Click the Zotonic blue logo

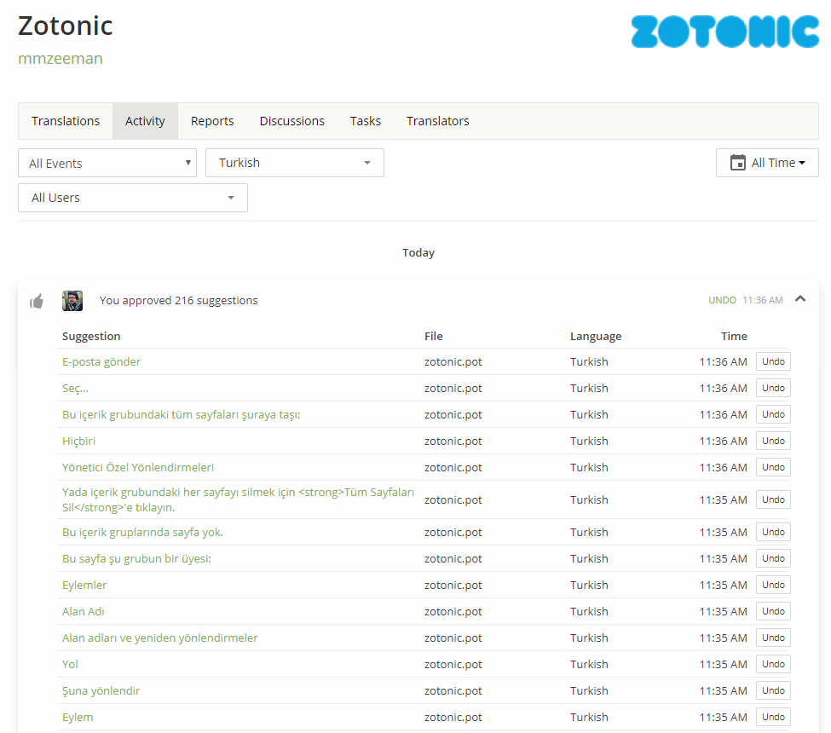point(724,32)
